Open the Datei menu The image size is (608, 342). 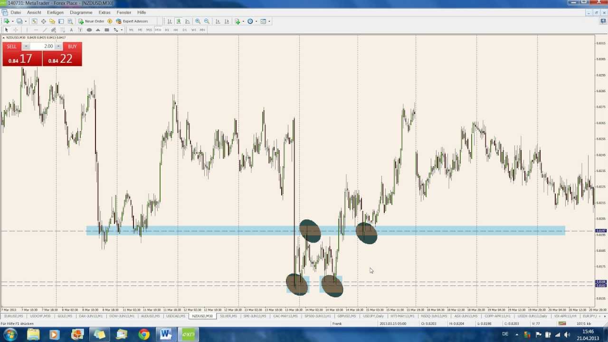(16, 12)
